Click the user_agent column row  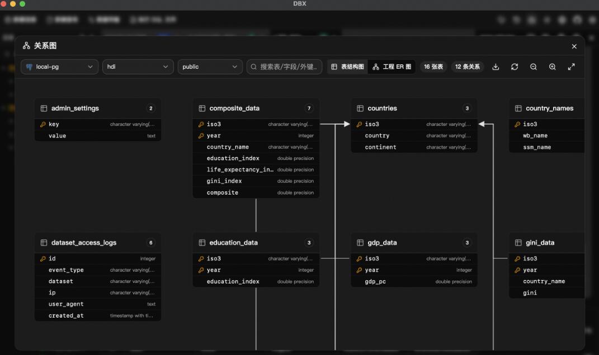pyautogui.click(x=98, y=304)
